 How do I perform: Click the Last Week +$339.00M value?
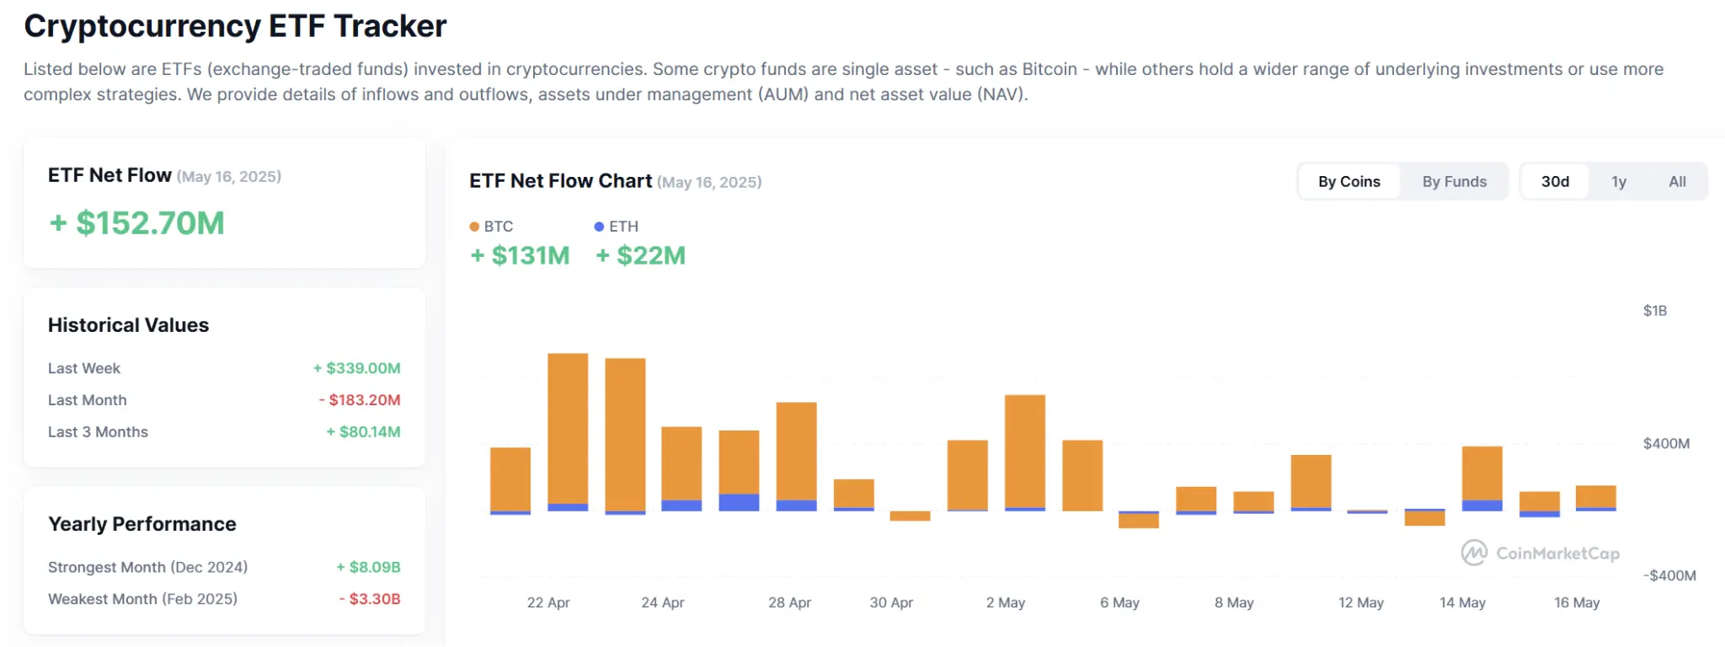point(357,368)
